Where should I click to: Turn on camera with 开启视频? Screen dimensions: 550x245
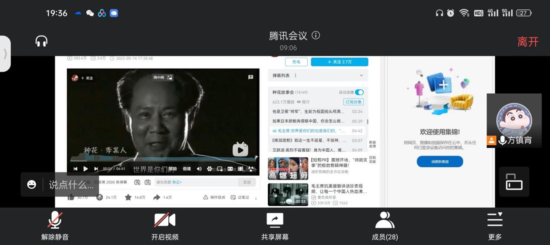click(x=165, y=226)
